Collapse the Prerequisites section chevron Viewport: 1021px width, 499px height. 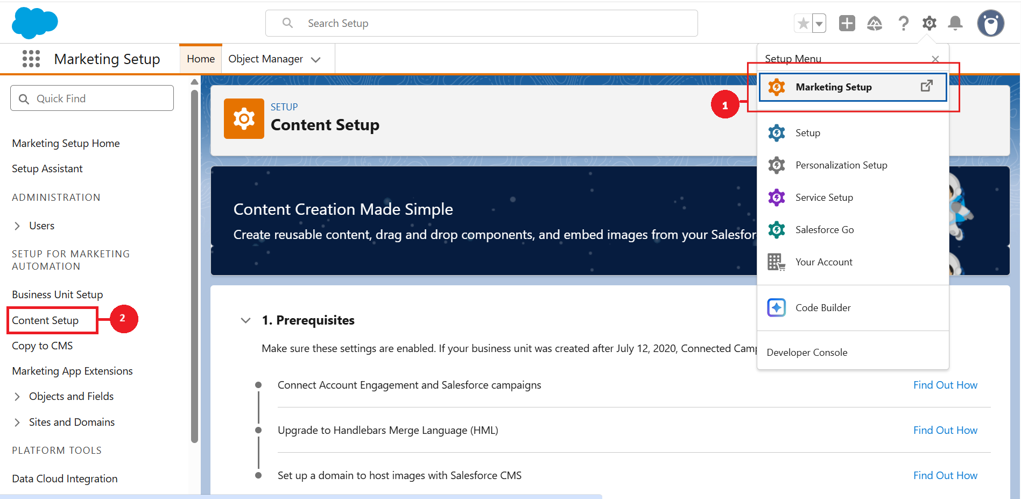point(246,320)
